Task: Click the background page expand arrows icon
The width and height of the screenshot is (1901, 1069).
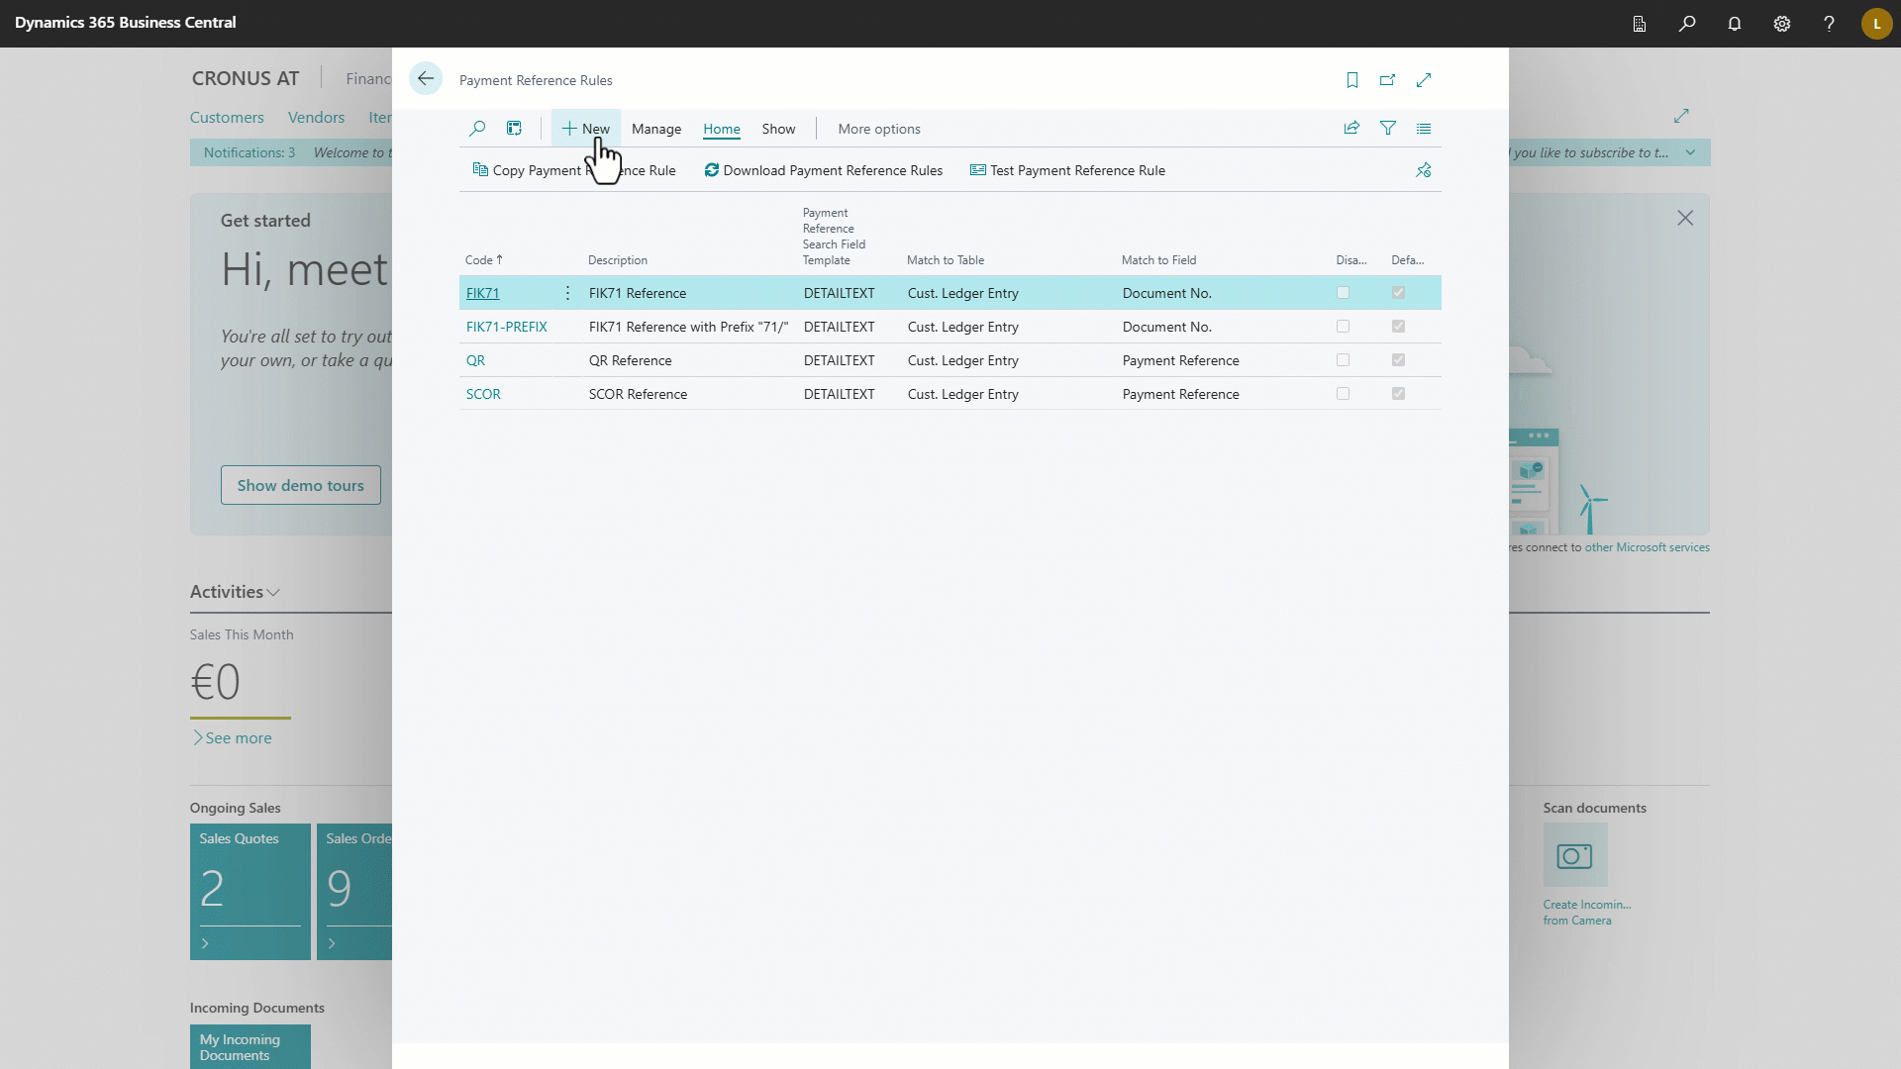Action: [1681, 116]
